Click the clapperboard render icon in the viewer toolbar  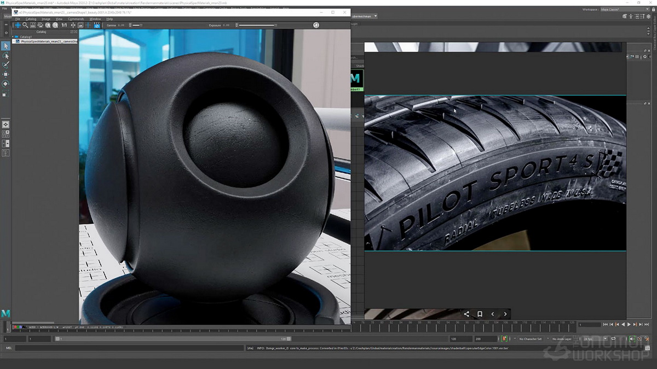pyautogui.click(x=96, y=25)
